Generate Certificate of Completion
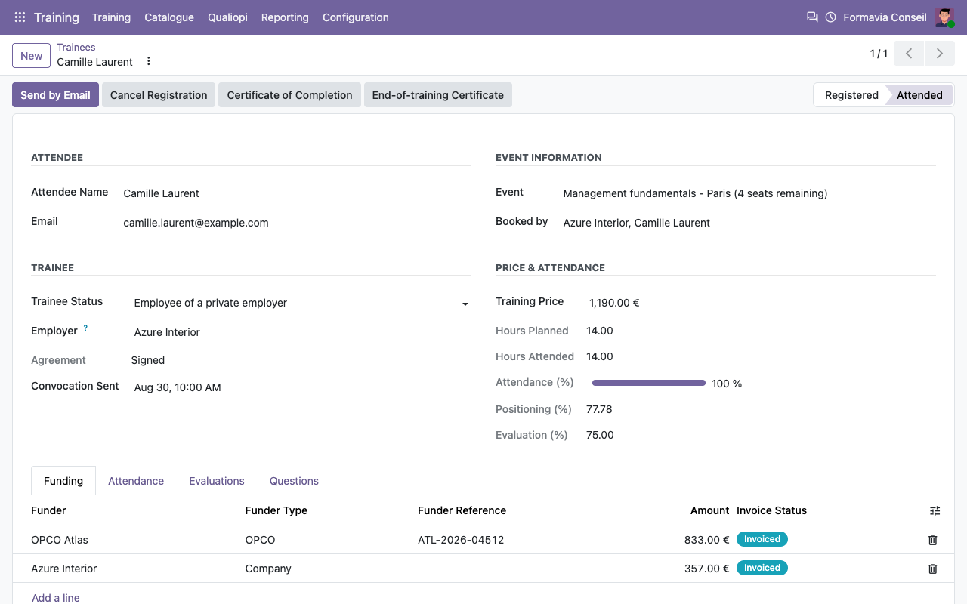This screenshot has height=604, width=967. coord(289,95)
